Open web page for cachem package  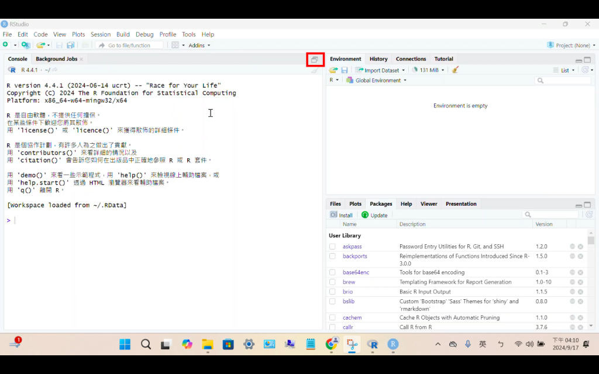coord(572,317)
